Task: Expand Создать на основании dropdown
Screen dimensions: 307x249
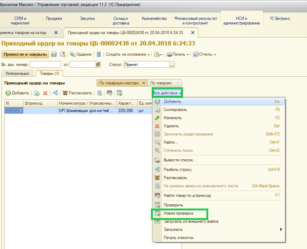Action: (128, 54)
